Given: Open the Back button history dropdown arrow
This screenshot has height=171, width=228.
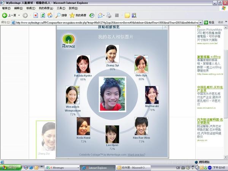Looking at the screenshot, I should (x=19, y=15).
